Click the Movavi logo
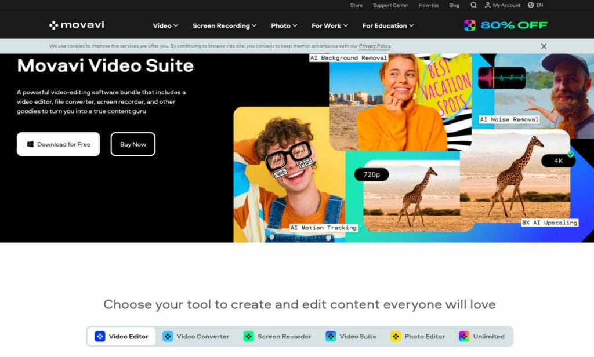The height and width of the screenshot is (357, 594). click(77, 25)
